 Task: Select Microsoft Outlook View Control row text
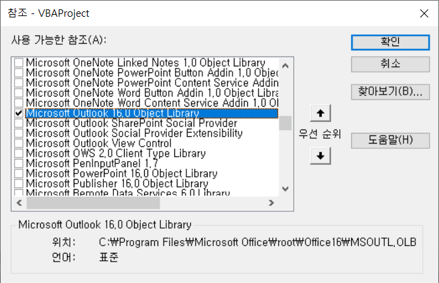[99, 144]
